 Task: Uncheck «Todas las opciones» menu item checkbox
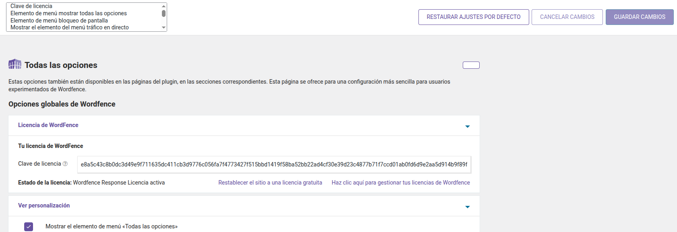click(x=29, y=227)
